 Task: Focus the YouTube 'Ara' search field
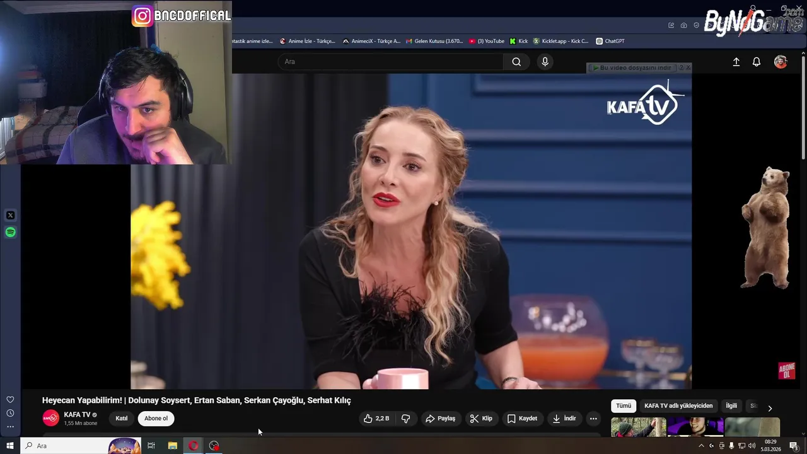(391, 62)
